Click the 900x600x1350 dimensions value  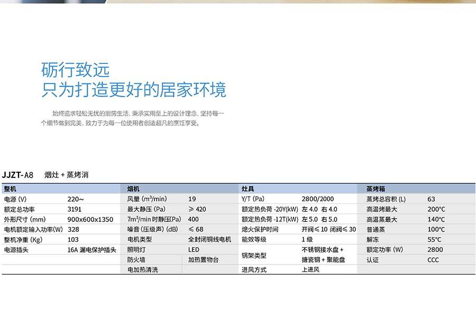[x=90, y=219]
